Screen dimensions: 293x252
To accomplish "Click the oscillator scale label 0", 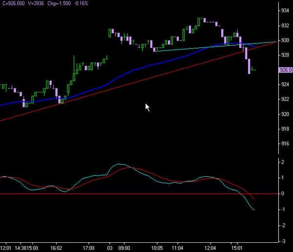I will [283, 194].
